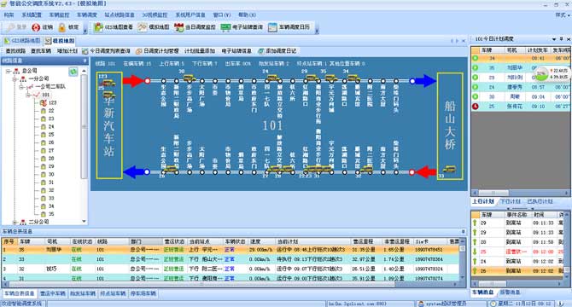Switch to the GIS线路地图 tab
The height and width of the screenshot is (307, 572).
[22, 41]
